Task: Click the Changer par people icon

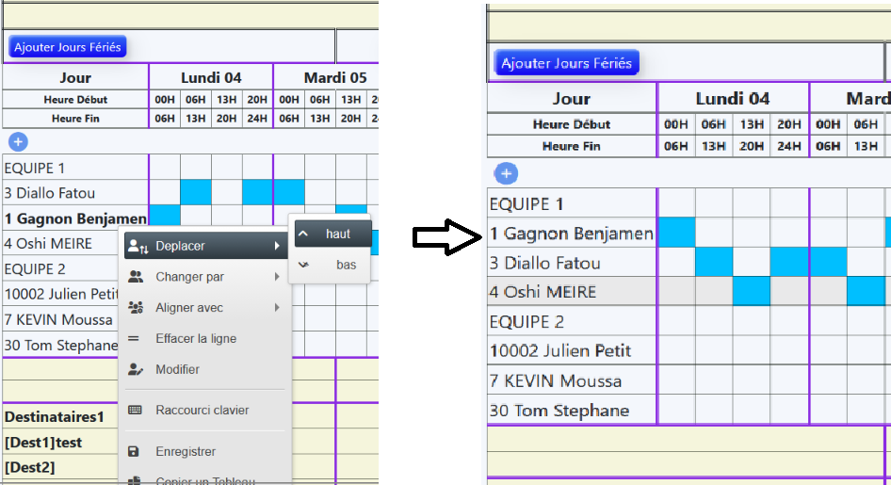Action: pos(136,277)
